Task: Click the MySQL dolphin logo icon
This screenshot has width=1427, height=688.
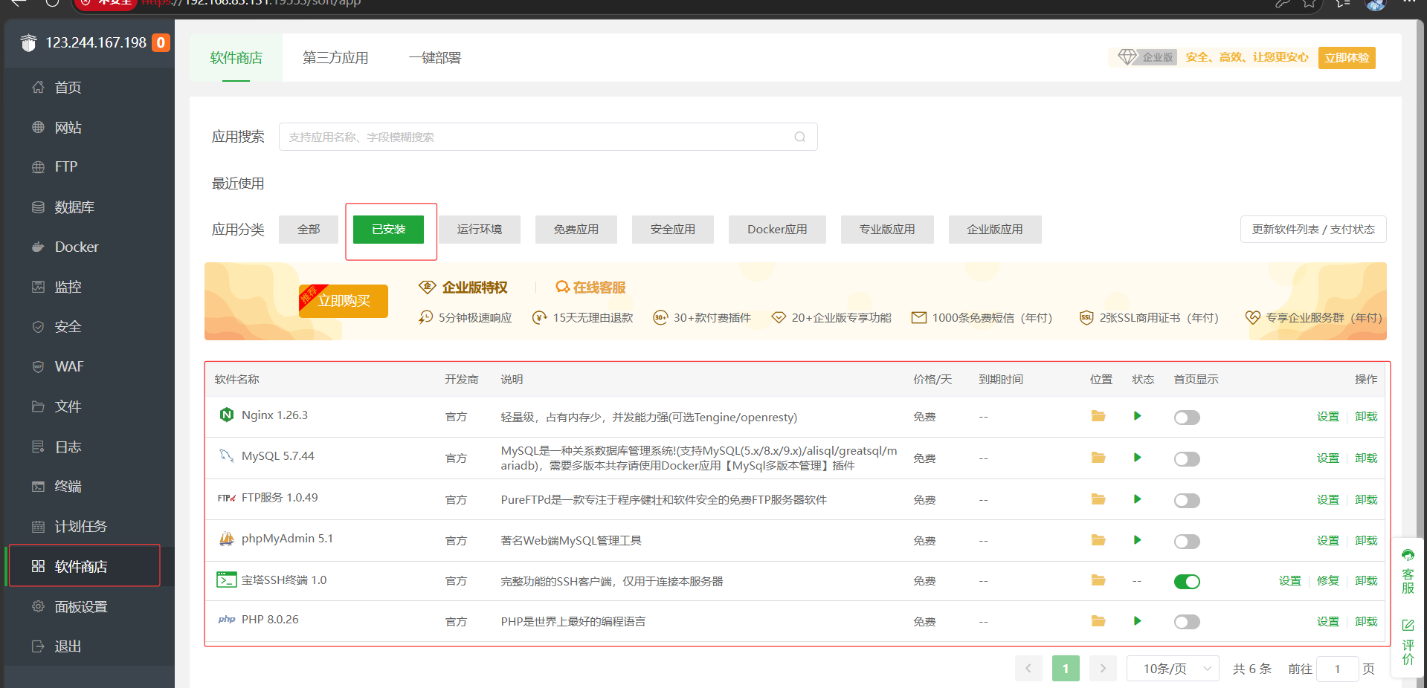Action: click(227, 455)
